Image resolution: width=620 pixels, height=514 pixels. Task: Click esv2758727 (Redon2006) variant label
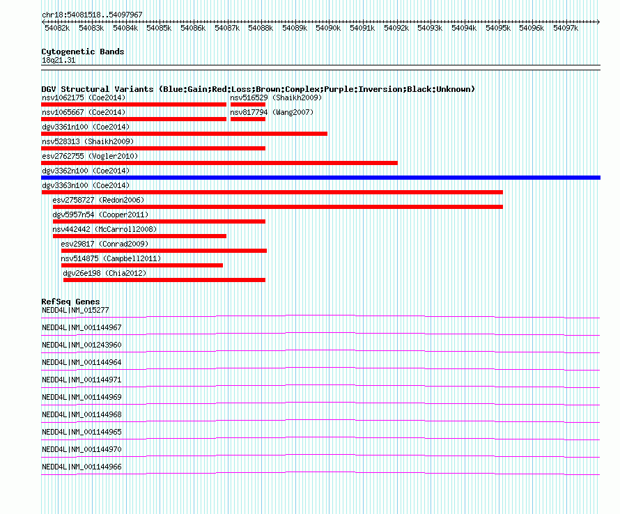tap(98, 200)
